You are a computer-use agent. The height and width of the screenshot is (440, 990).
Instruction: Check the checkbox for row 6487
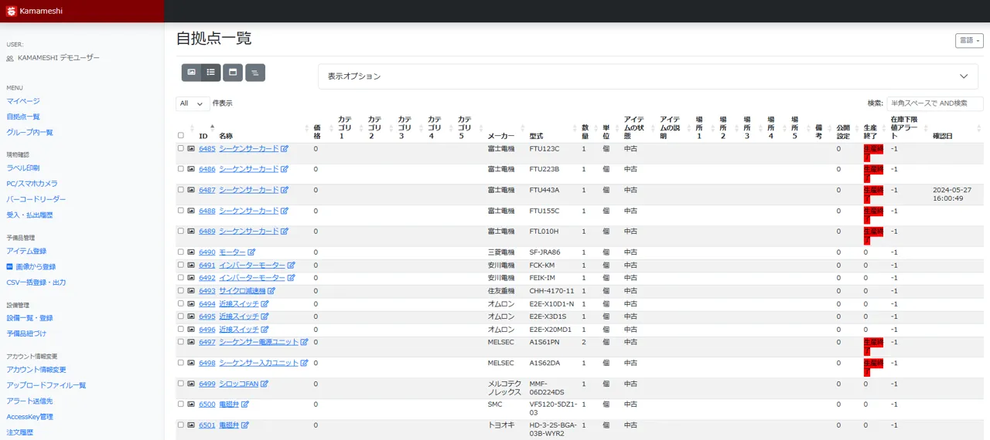[x=181, y=190]
